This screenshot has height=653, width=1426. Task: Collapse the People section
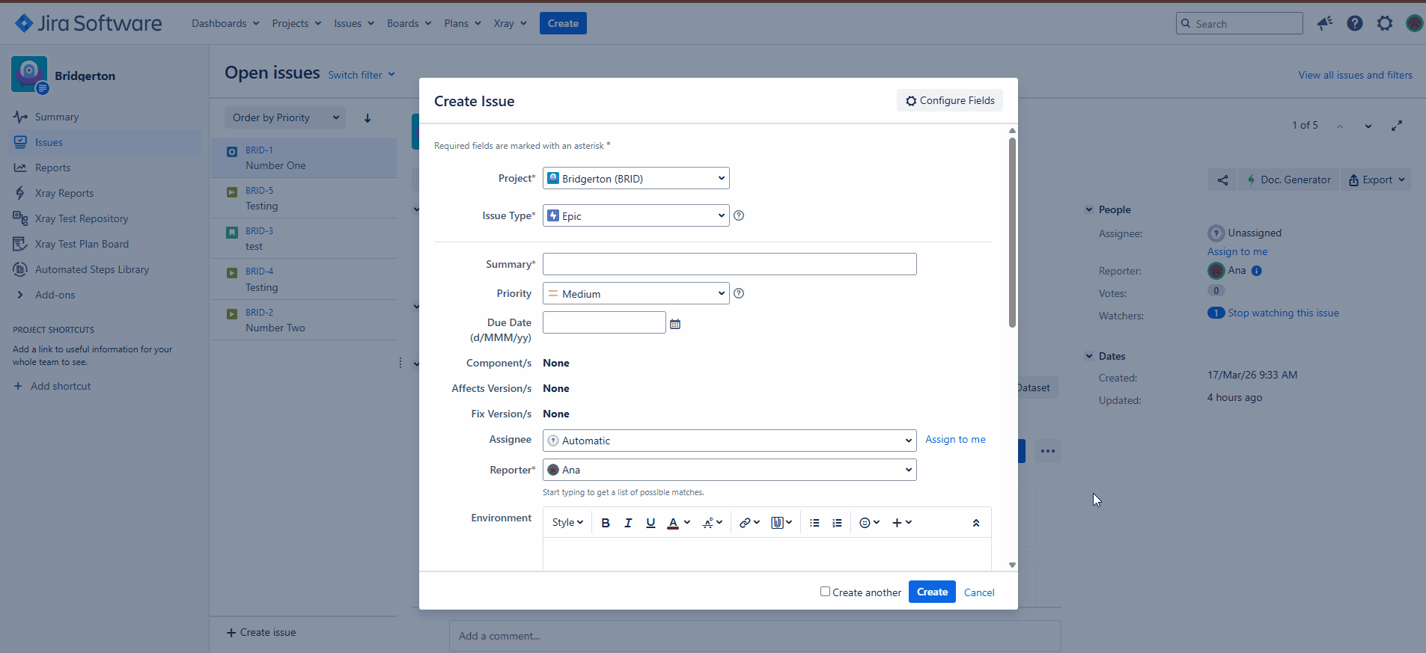click(1089, 209)
